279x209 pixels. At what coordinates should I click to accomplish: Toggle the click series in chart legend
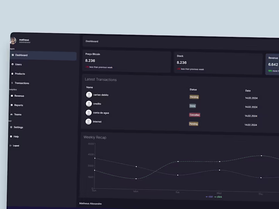(x=218, y=197)
